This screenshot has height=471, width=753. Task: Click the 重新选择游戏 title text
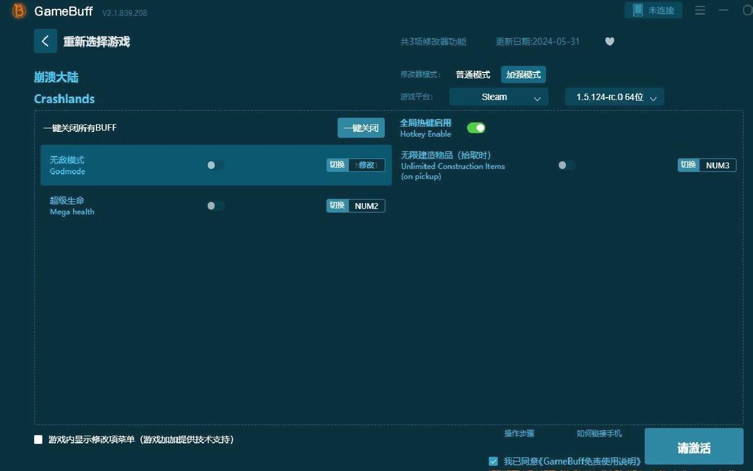96,42
